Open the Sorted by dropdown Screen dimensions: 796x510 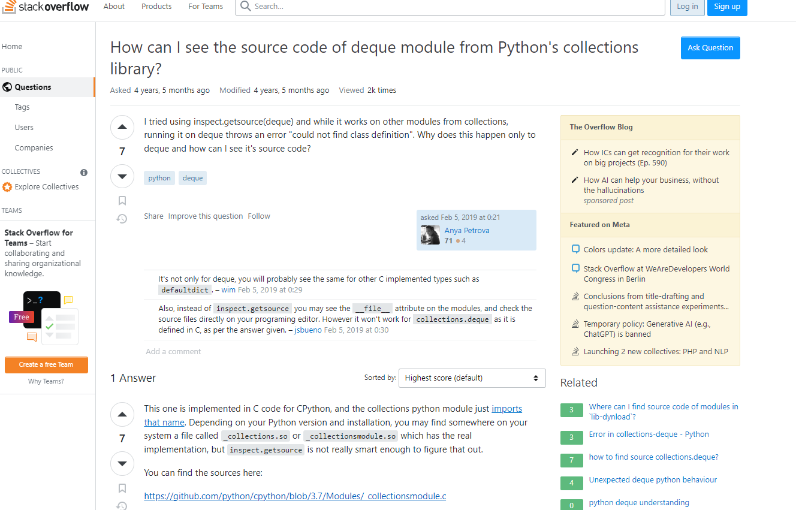pos(472,378)
